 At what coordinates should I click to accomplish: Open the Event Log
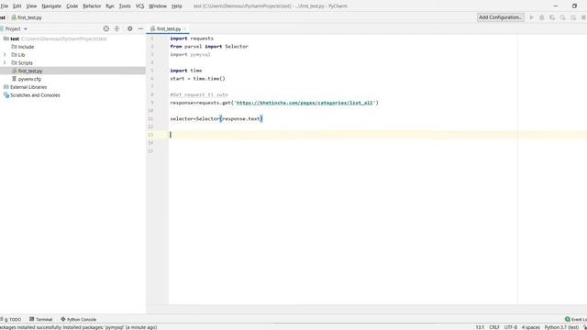576,319
